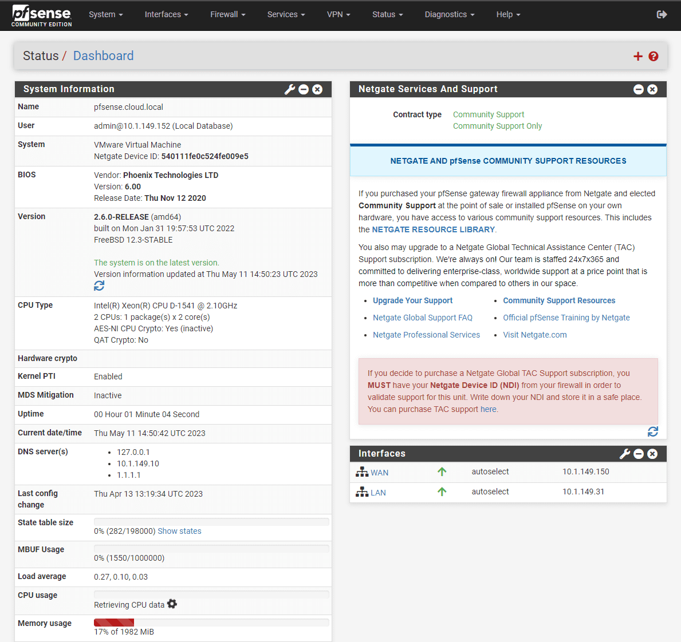Open Upgrade Your Support link
The height and width of the screenshot is (642, 681).
click(x=412, y=300)
